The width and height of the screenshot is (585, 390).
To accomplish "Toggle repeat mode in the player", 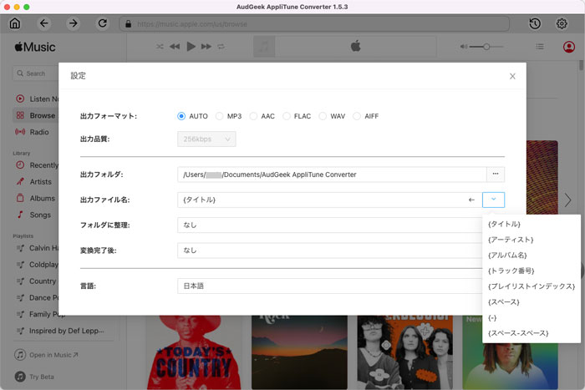I will tap(221, 47).
